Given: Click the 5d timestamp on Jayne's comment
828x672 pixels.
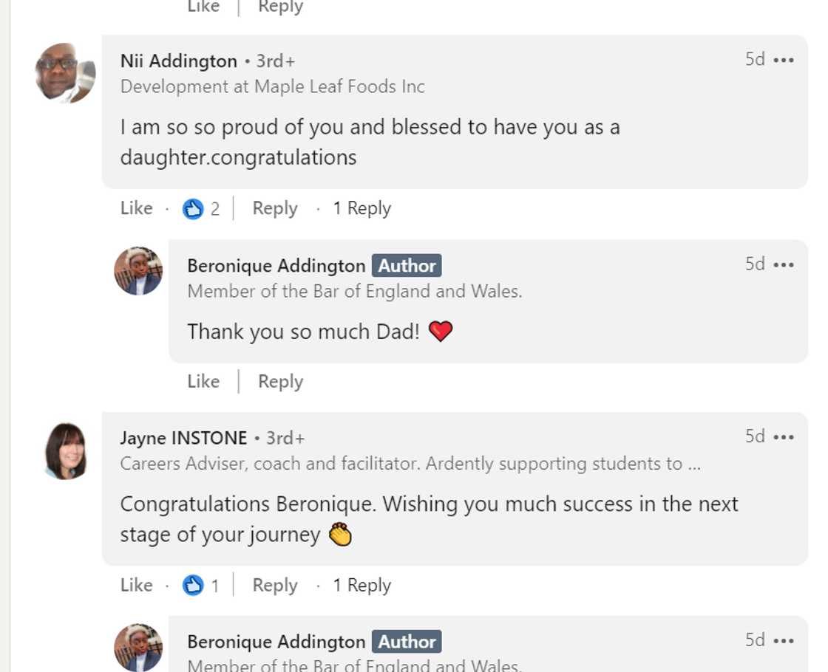Looking at the screenshot, I should [753, 436].
